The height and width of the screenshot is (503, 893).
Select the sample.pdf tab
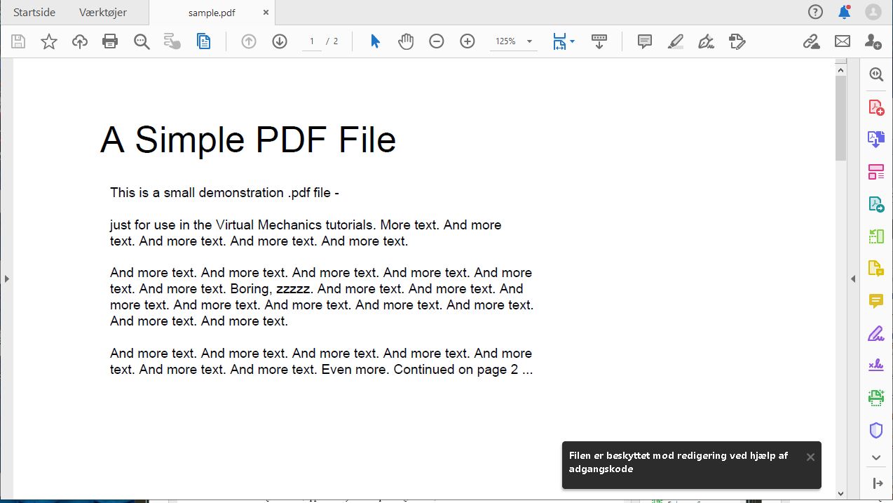[x=211, y=13]
